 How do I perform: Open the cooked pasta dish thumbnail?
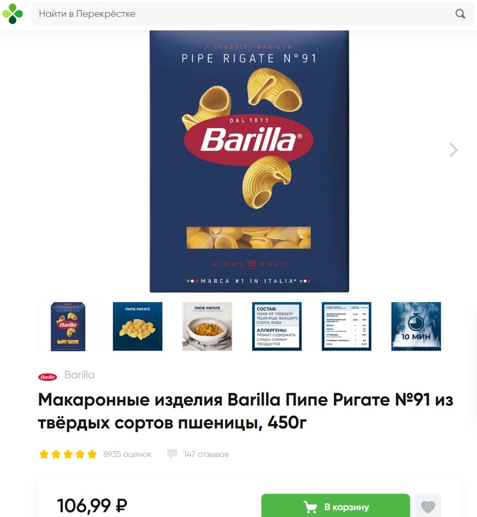click(207, 327)
